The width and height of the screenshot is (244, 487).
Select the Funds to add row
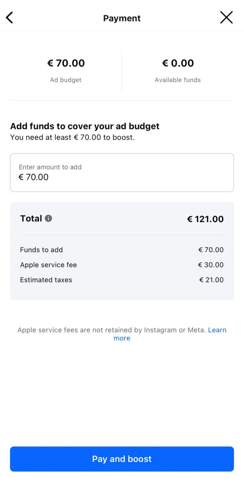tap(41, 250)
